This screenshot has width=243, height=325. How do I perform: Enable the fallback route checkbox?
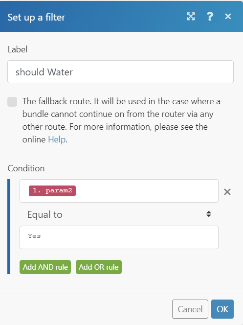tap(12, 102)
